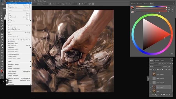This screenshot has width=176, height=99.
Task: Hide the Layer 1 copy 7 layer
Action: click(x=150, y=87)
